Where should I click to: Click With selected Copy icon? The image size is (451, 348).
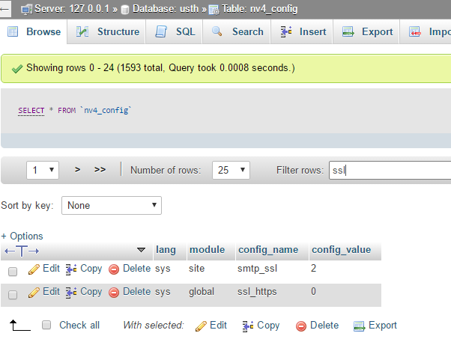(x=248, y=326)
